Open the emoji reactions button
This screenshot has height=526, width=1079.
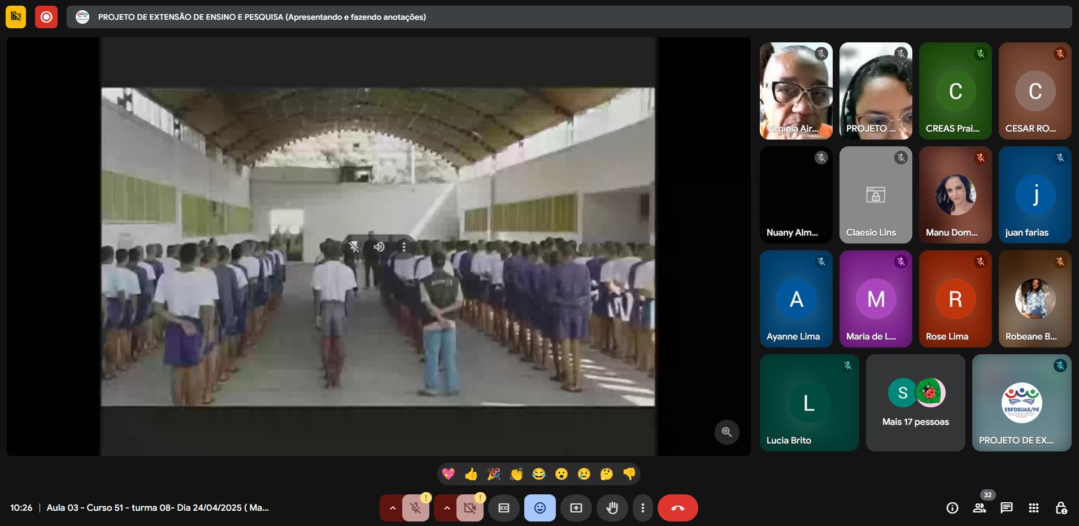point(539,508)
